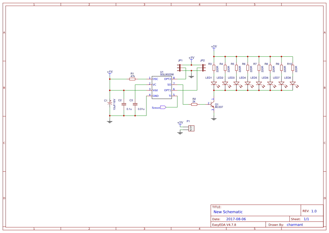
Task: Click the LED1 diode symbol
Action: pyautogui.click(x=214, y=83)
